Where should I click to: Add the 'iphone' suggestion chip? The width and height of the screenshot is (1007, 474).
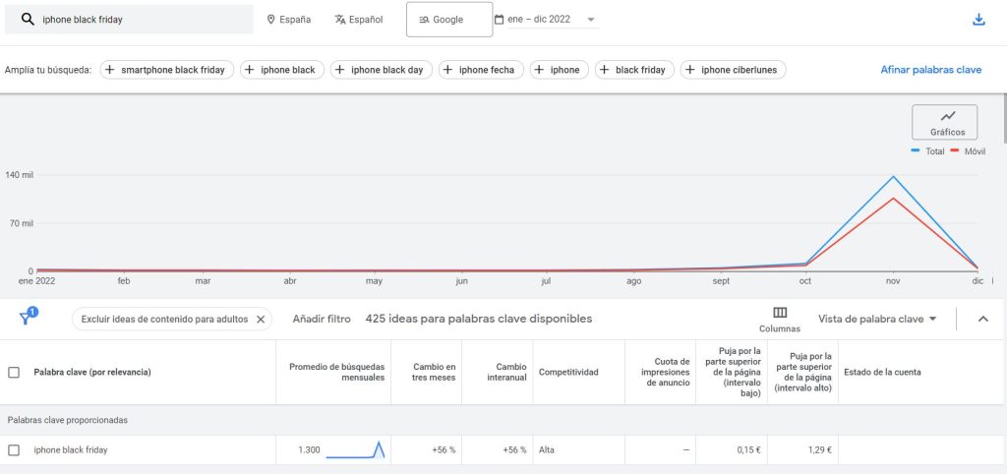(559, 70)
